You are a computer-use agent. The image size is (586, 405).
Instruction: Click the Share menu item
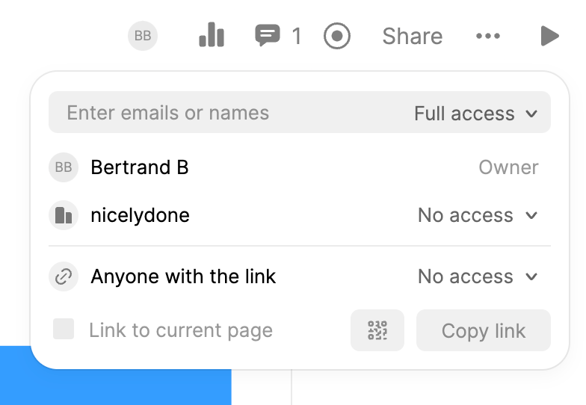point(412,36)
